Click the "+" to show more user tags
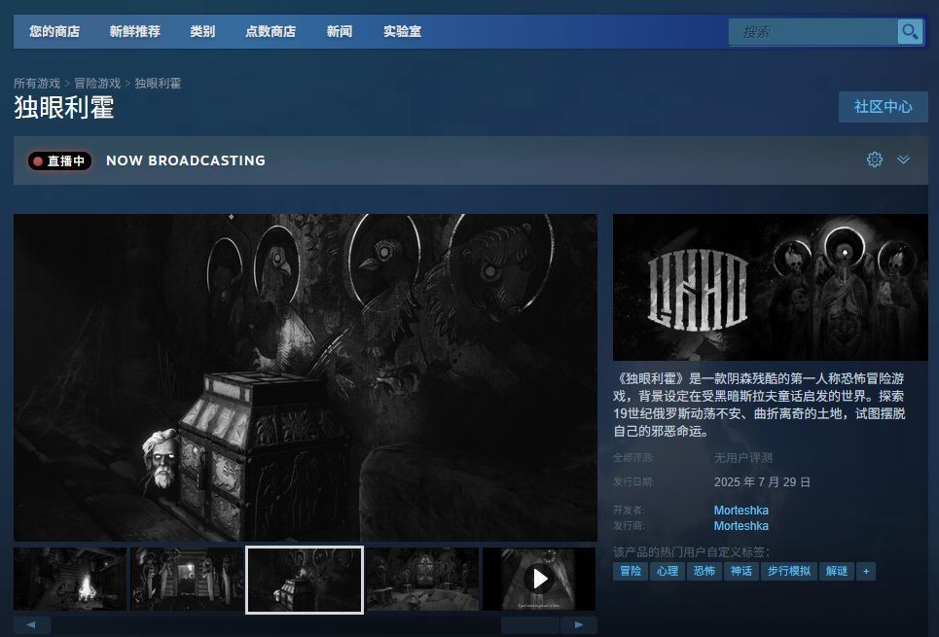The height and width of the screenshot is (637, 939). coord(866,571)
